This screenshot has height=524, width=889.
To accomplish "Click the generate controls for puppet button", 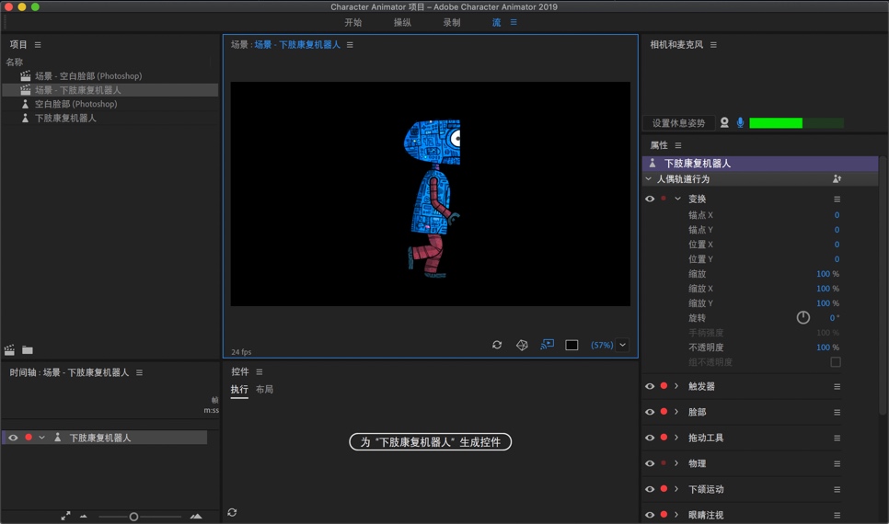I will (x=431, y=442).
